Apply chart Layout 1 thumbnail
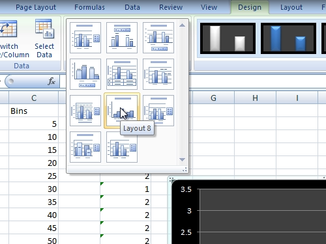 pos(85,38)
